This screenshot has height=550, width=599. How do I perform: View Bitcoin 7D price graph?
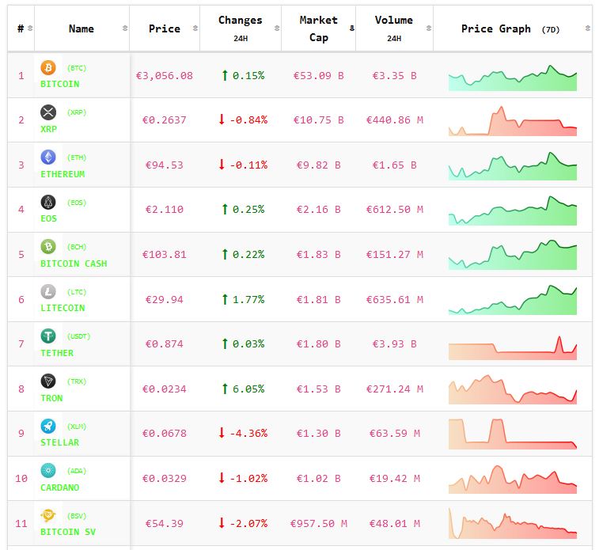pyautogui.click(x=512, y=78)
